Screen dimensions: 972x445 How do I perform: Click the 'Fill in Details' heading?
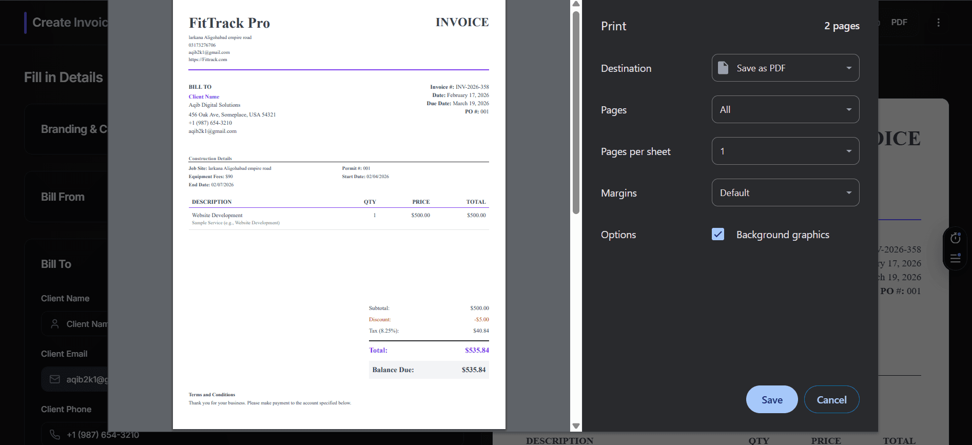tap(64, 78)
